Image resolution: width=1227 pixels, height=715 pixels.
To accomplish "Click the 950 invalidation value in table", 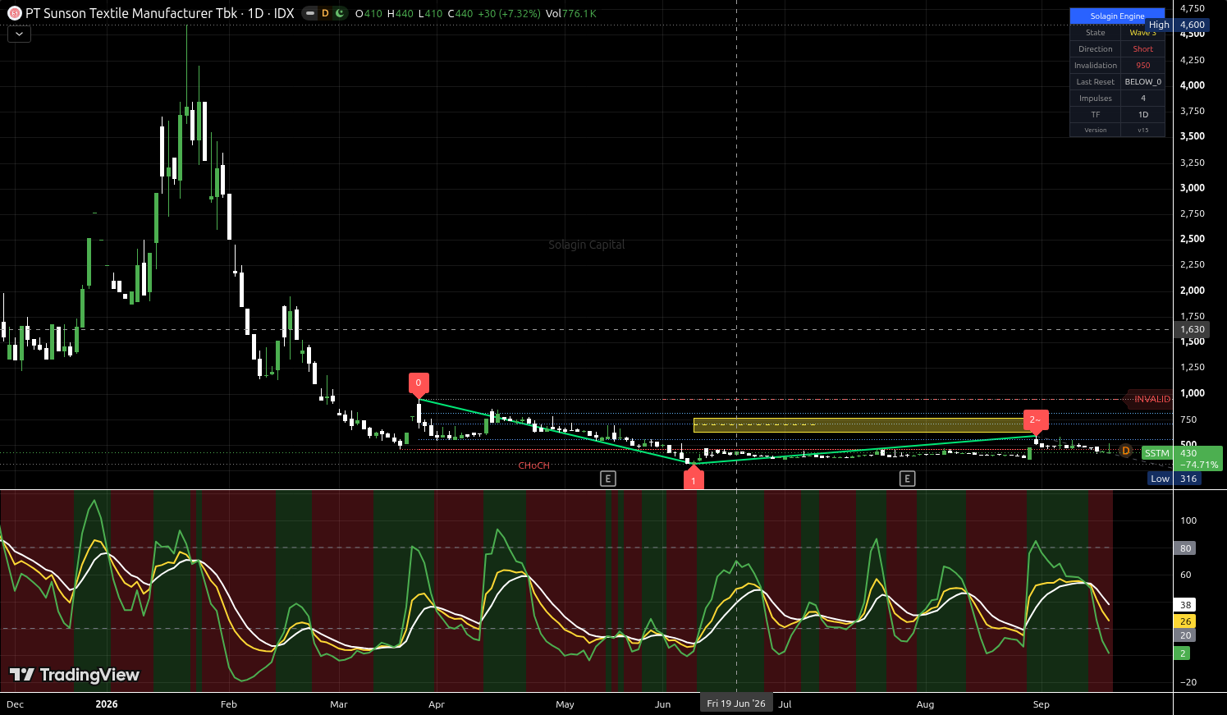I will pos(1143,66).
